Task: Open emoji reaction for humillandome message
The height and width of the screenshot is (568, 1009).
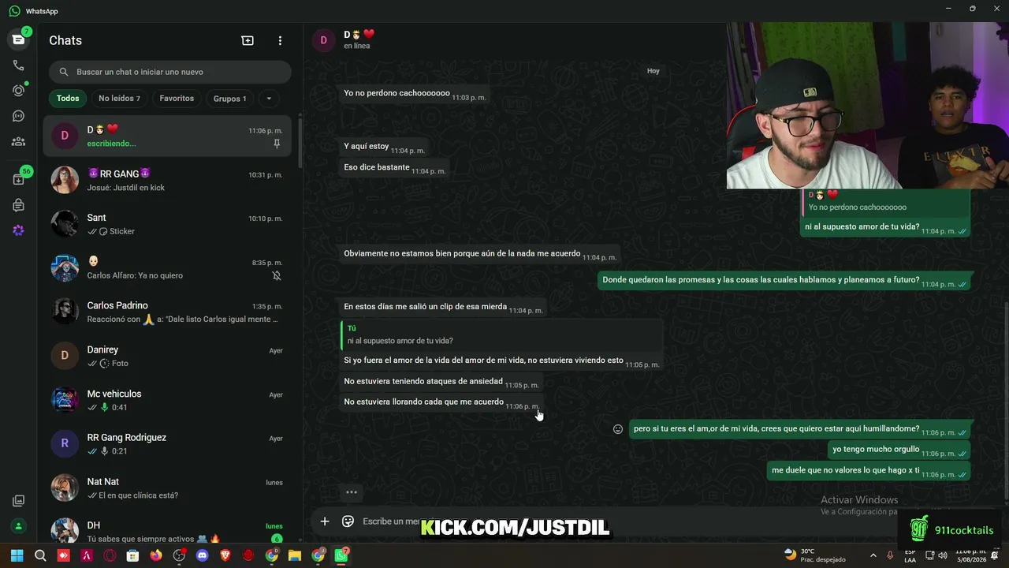Action: tap(618, 429)
